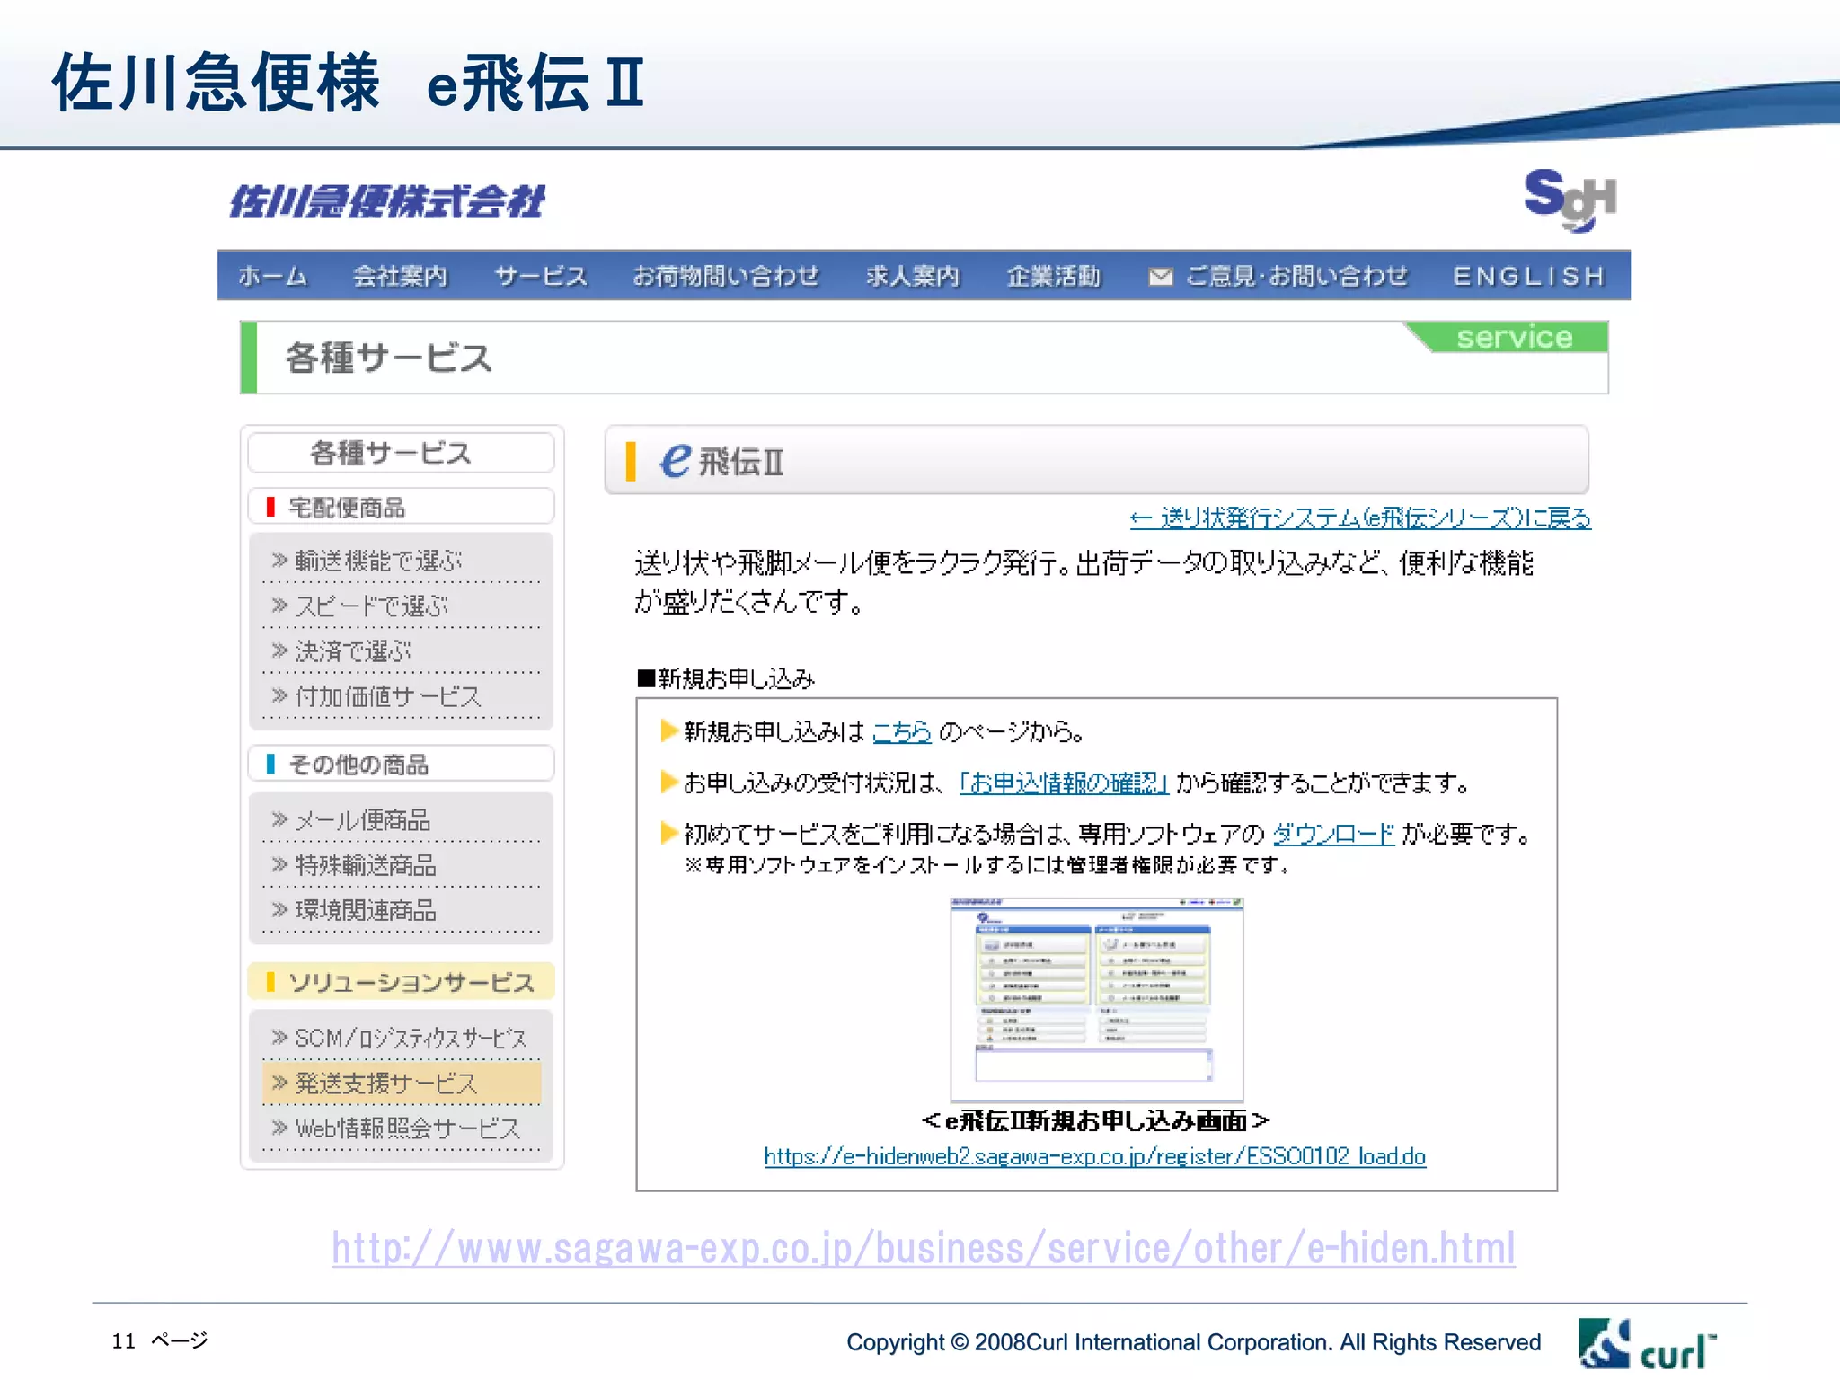The image size is (1840, 1380).
Task: Click the Curl logo in footer
Action: pos(1647,1344)
